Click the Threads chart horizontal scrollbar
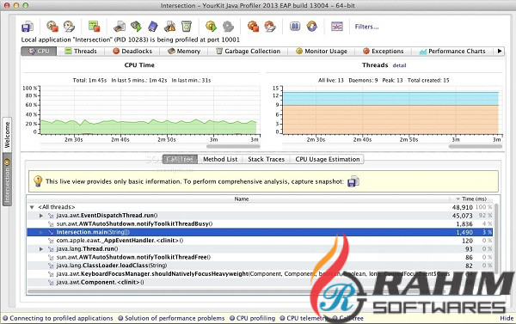The width and height of the screenshot is (516, 324). point(476,147)
